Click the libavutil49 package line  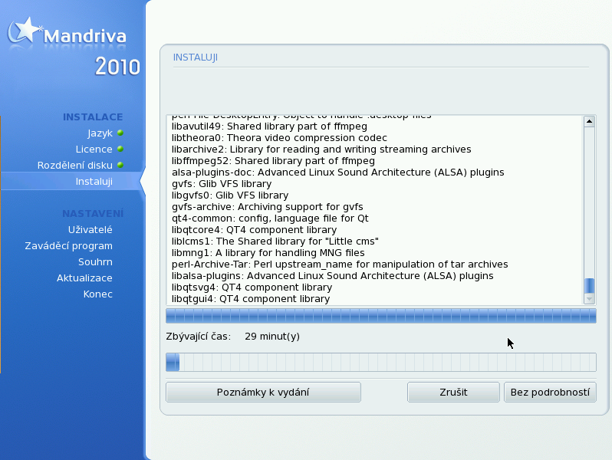point(269,127)
